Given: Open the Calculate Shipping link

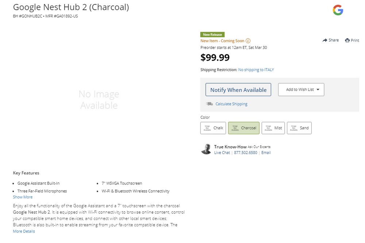Looking at the screenshot, I should (231, 104).
